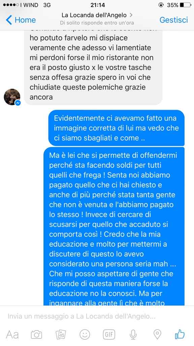Screen dimensions: 194x346
Task: Tap the back chevron arrow
Action: [x=9, y=20]
